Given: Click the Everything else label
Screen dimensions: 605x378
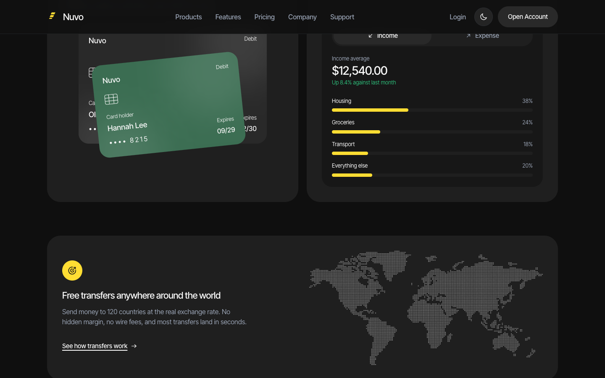Looking at the screenshot, I should [350, 166].
